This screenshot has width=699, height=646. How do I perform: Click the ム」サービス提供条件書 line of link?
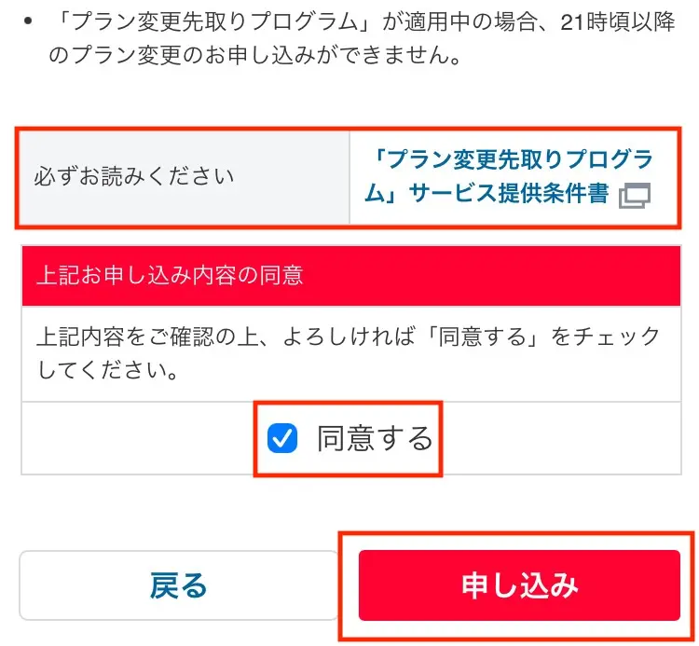[487, 194]
